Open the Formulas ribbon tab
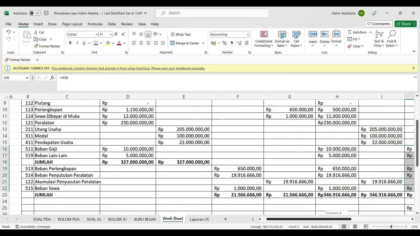Viewport: 420px width, 236px height. [95, 24]
